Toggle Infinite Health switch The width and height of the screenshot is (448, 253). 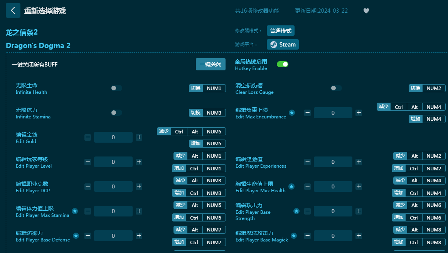pyautogui.click(x=116, y=88)
